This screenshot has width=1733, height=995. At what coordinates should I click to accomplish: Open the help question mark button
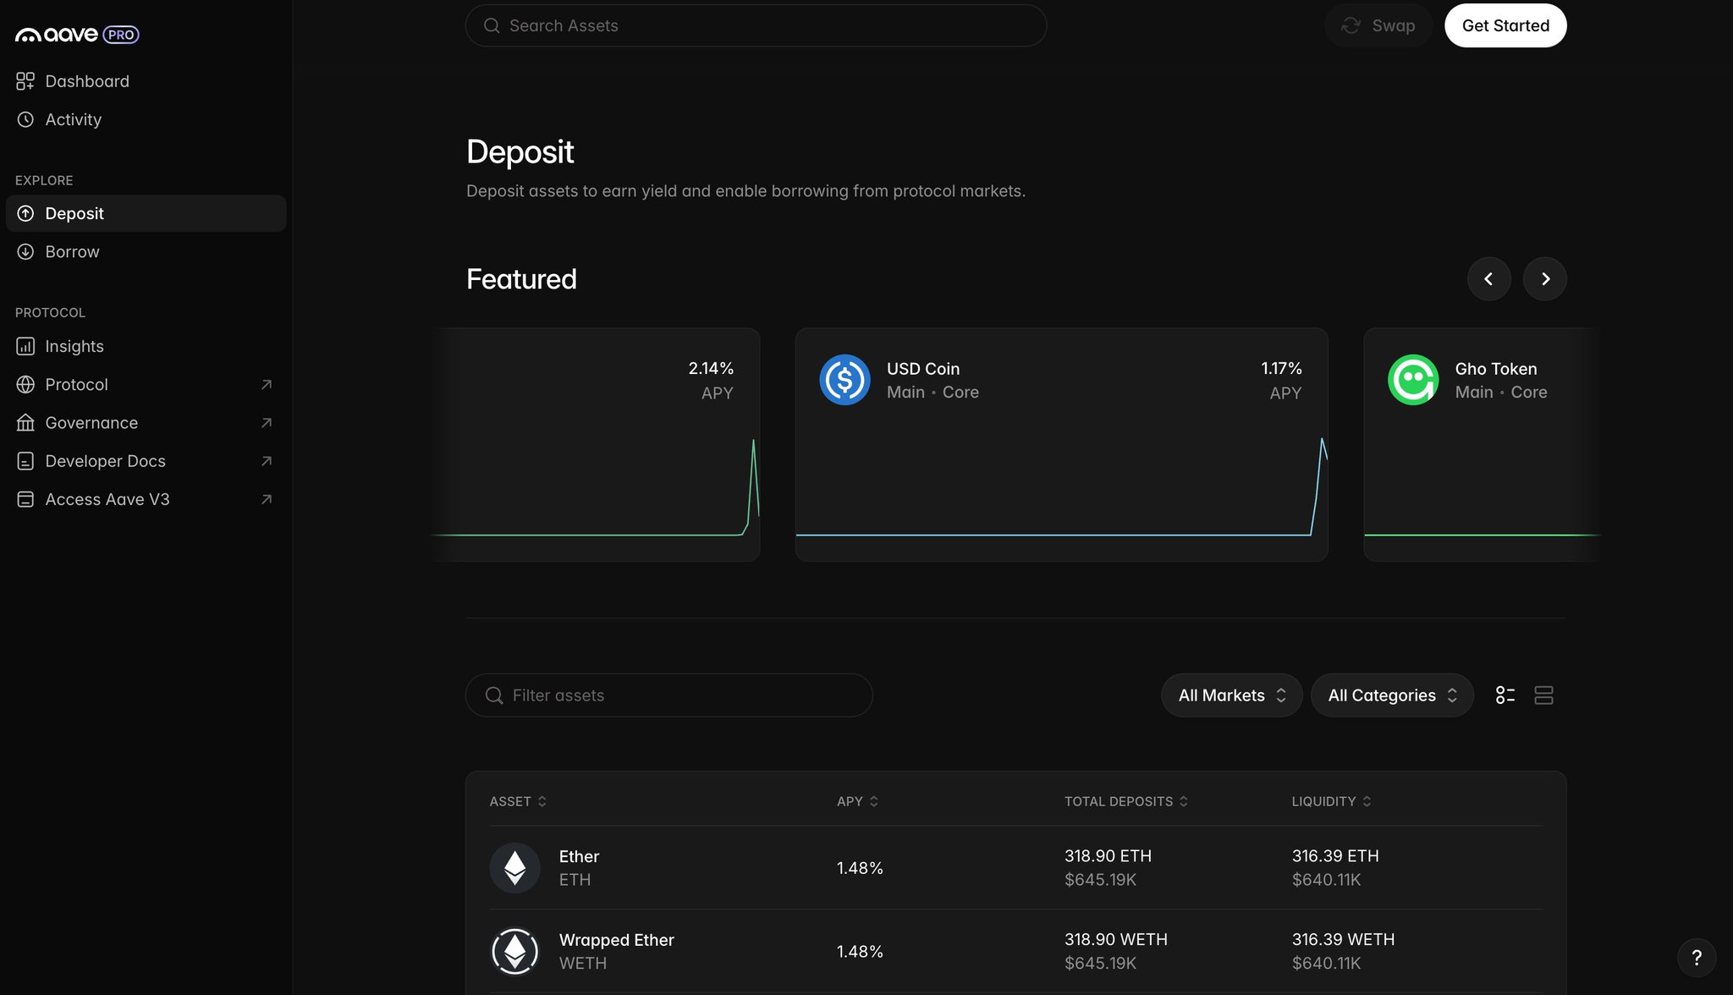click(1696, 957)
